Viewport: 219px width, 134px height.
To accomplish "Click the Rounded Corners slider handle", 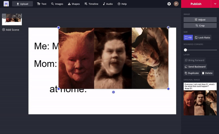I will click(x=185, y=50).
